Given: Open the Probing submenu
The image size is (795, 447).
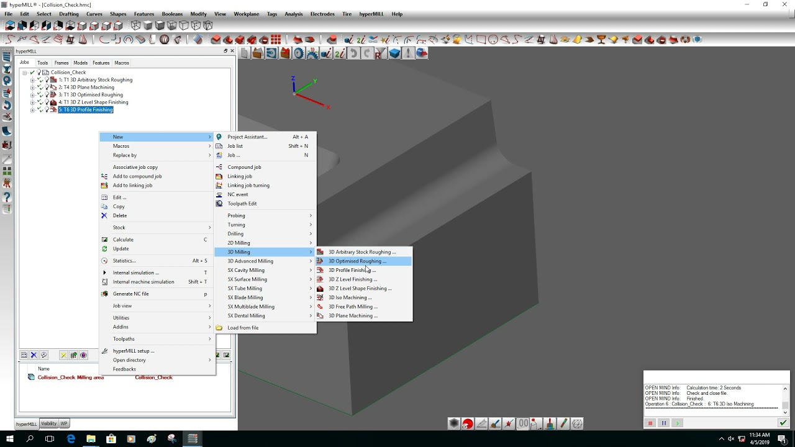Looking at the screenshot, I should coord(265,215).
